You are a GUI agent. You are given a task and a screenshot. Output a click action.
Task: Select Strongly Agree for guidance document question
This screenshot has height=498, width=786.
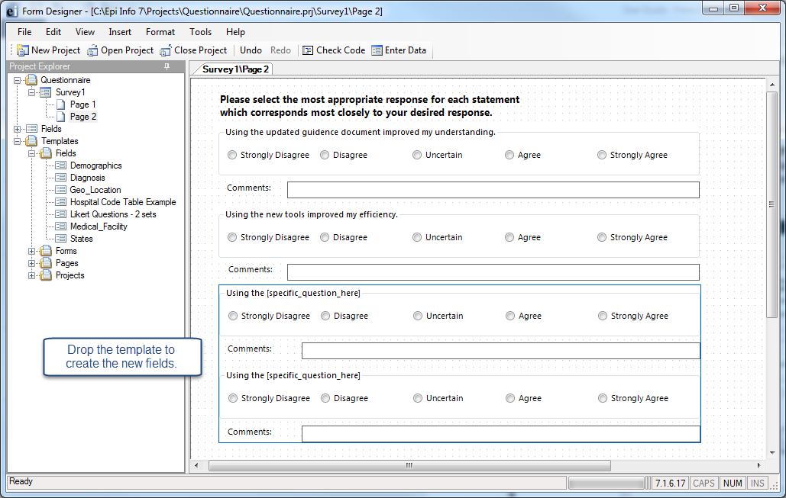click(602, 155)
